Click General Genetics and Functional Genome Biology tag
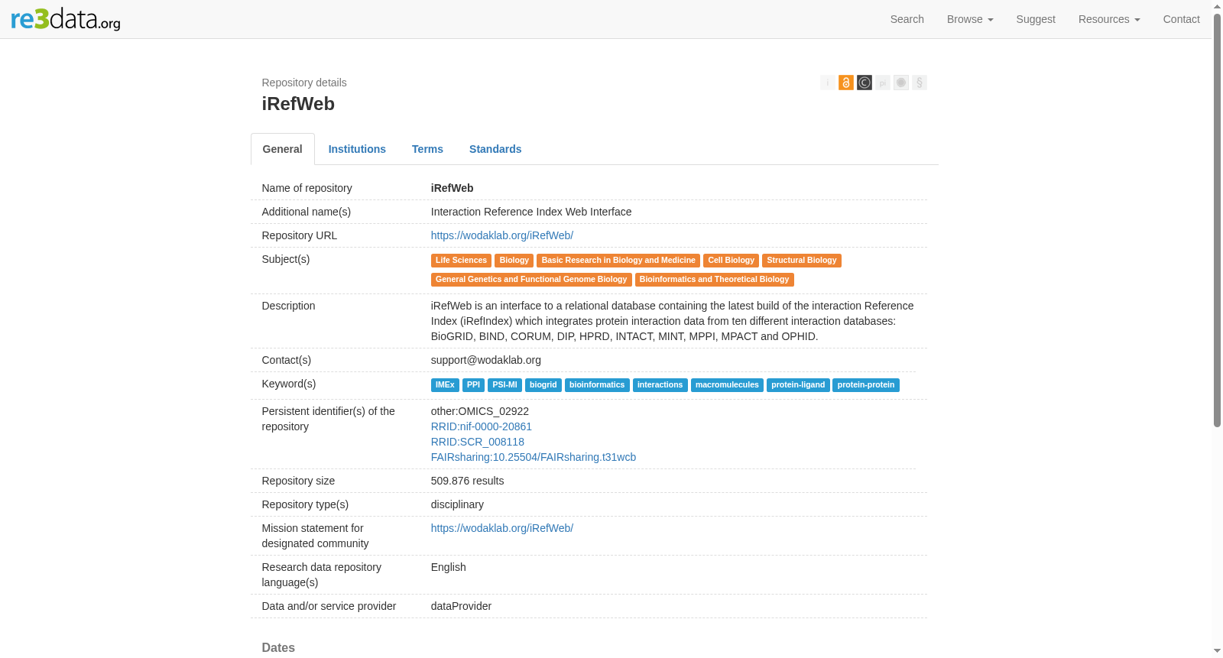Viewport: 1223px width, 658px height. (x=531, y=280)
